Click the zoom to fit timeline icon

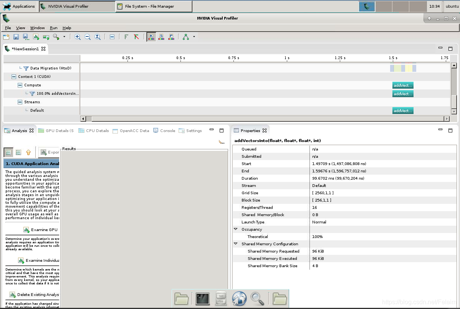pos(98,36)
